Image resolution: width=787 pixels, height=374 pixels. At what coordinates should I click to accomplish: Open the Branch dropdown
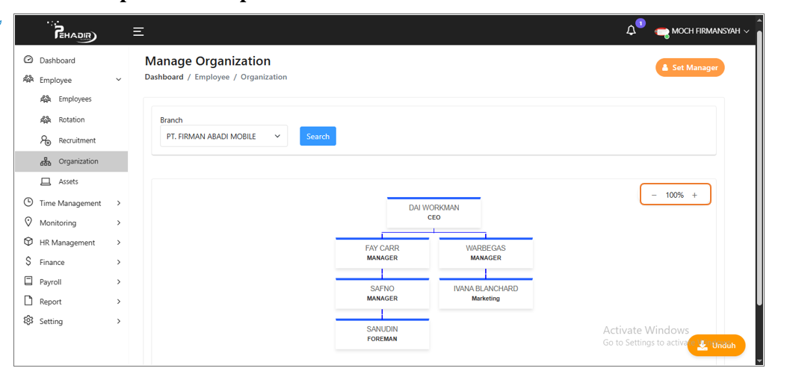[223, 137]
